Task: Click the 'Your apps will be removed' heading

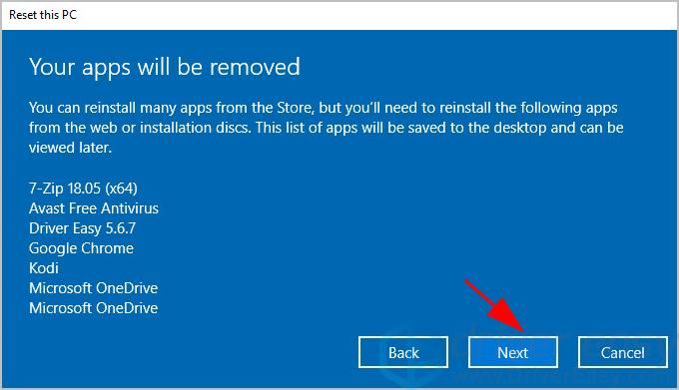Action: (x=165, y=67)
